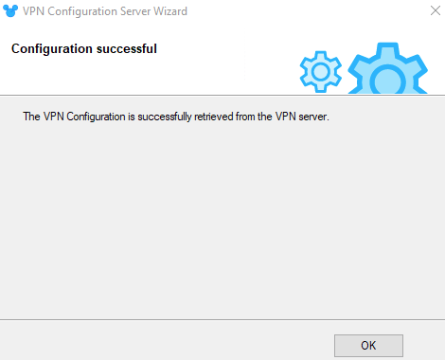The width and height of the screenshot is (445, 360).
Task: Click 'The VPN Configuration' at message start
Action: pyautogui.click(x=74, y=117)
